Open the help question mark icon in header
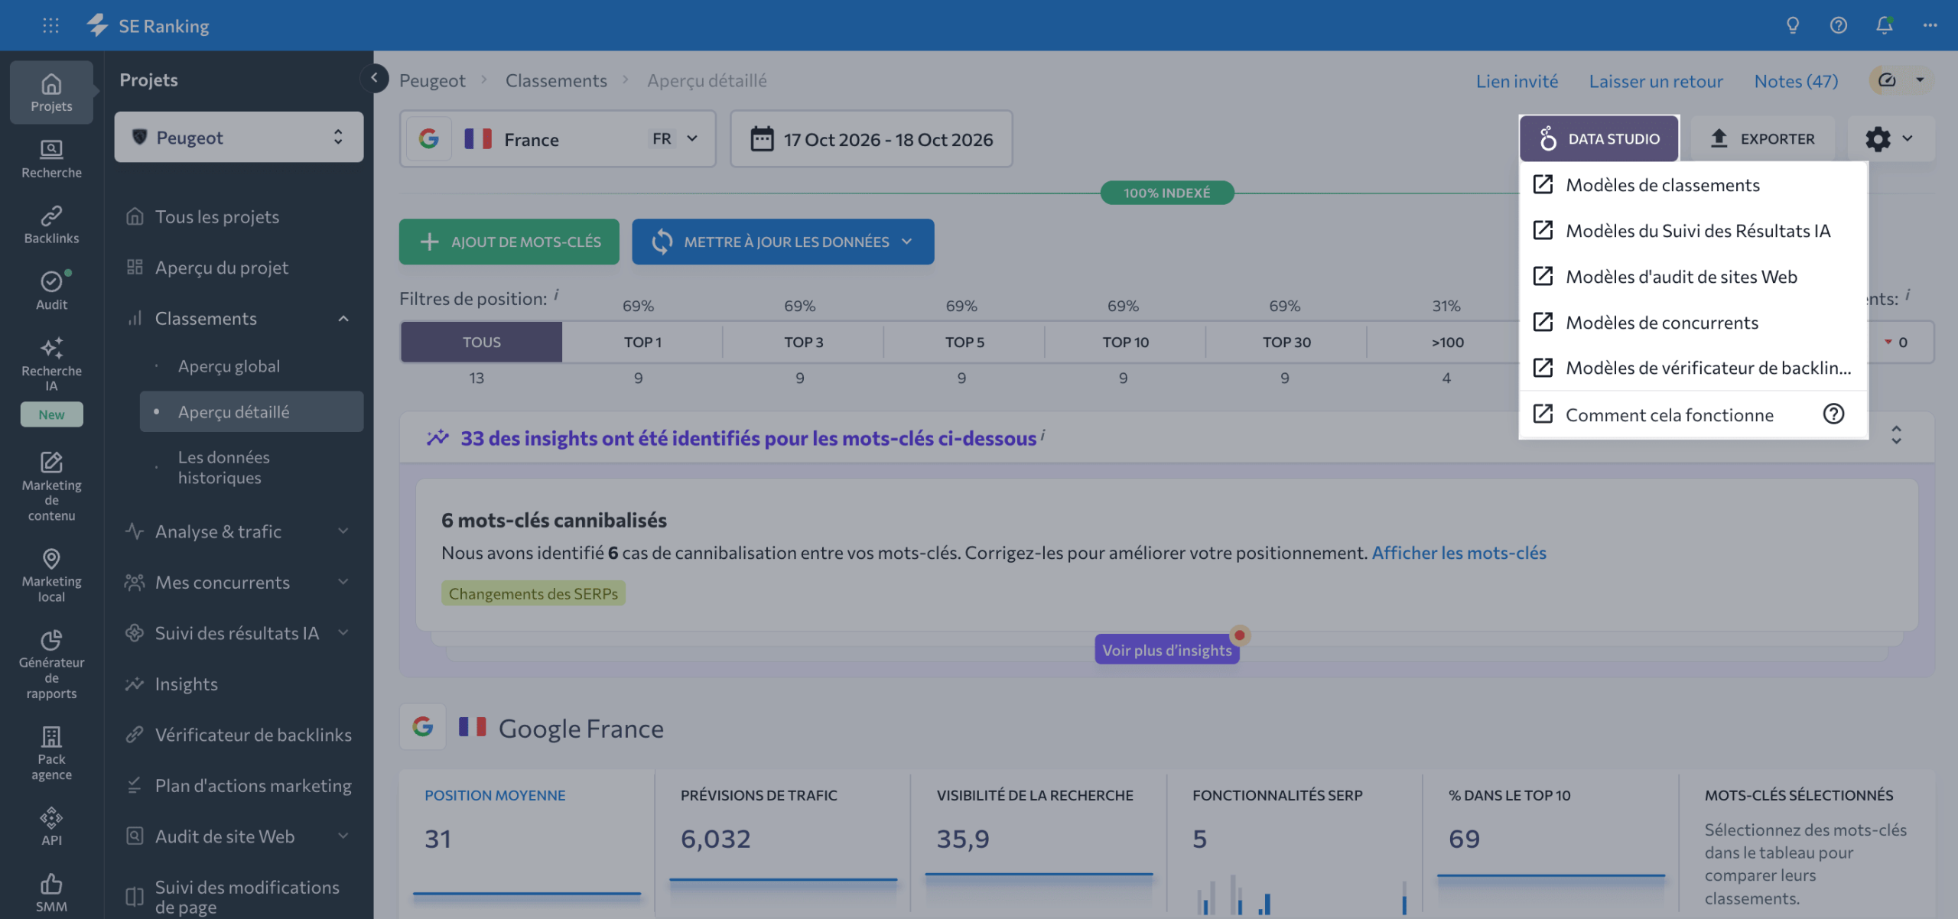1958x919 pixels. (1838, 25)
